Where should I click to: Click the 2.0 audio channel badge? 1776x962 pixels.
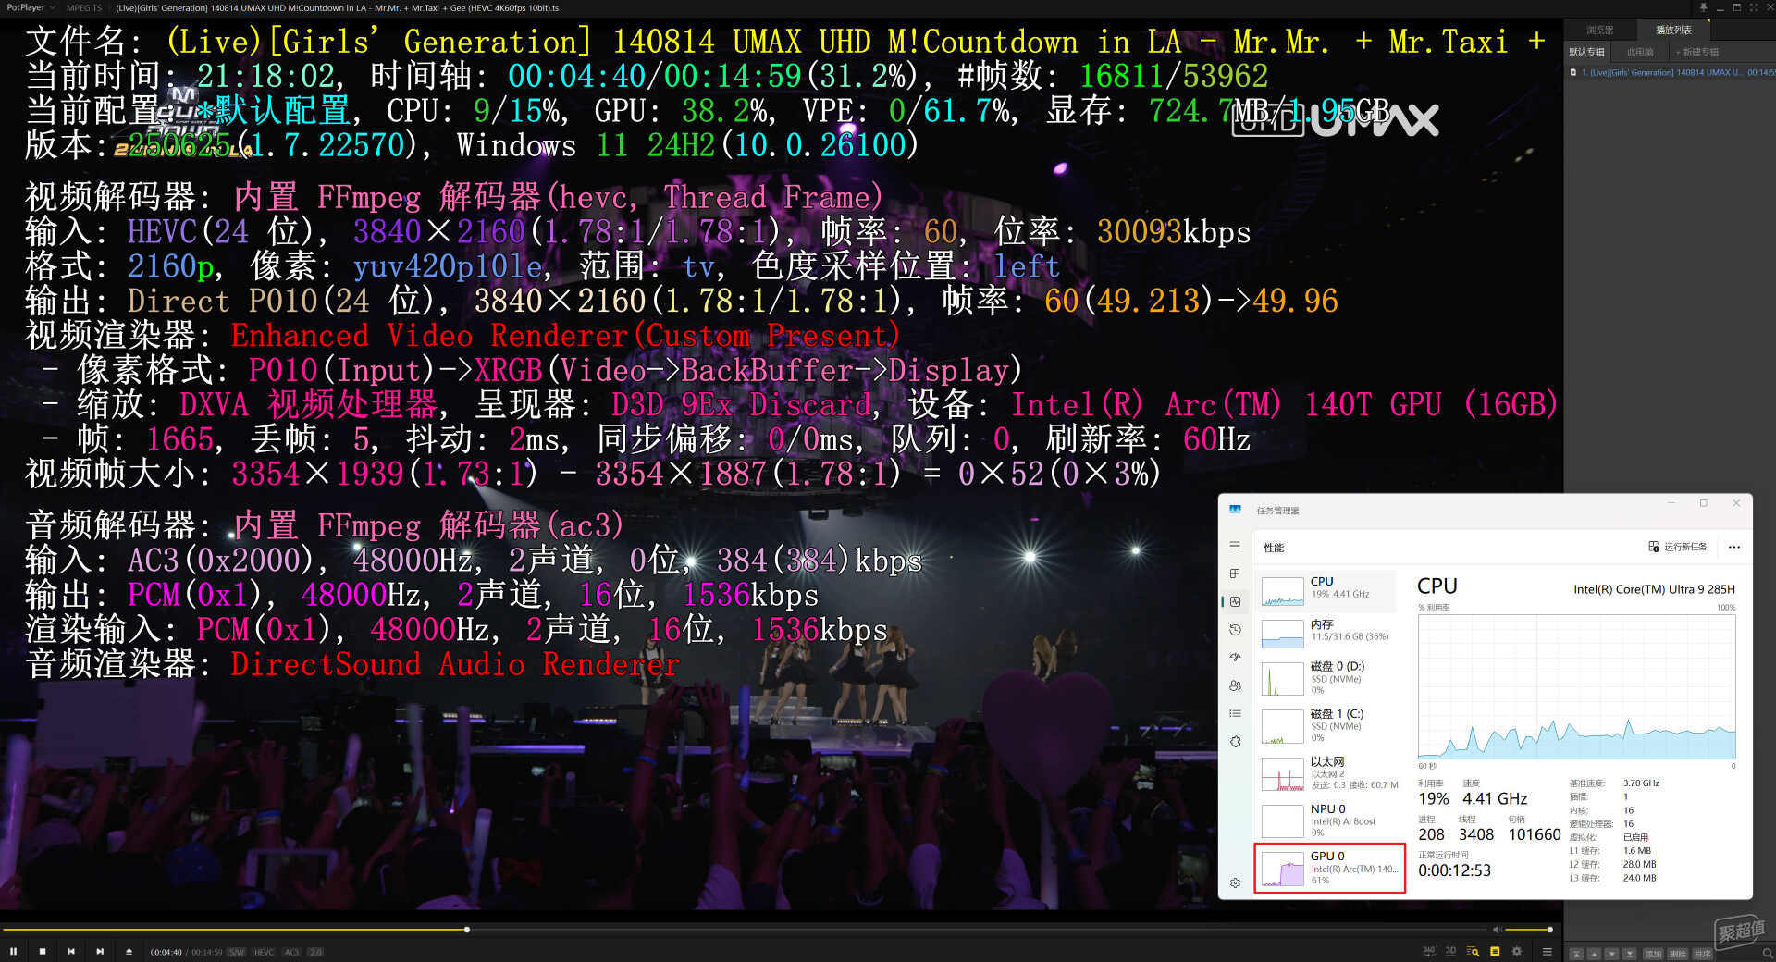(x=315, y=952)
